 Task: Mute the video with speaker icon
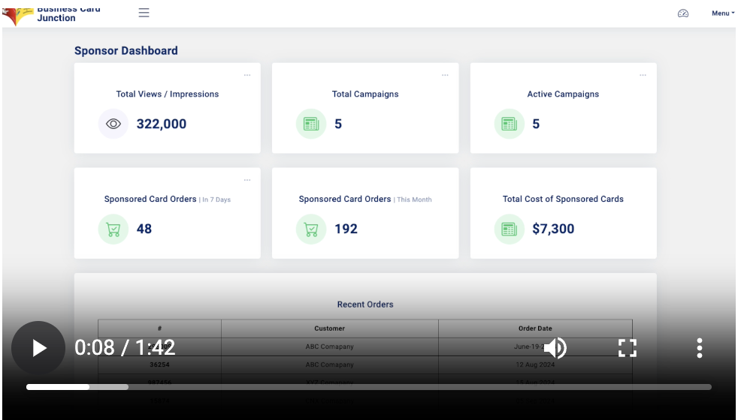click(x=555, y=348)
